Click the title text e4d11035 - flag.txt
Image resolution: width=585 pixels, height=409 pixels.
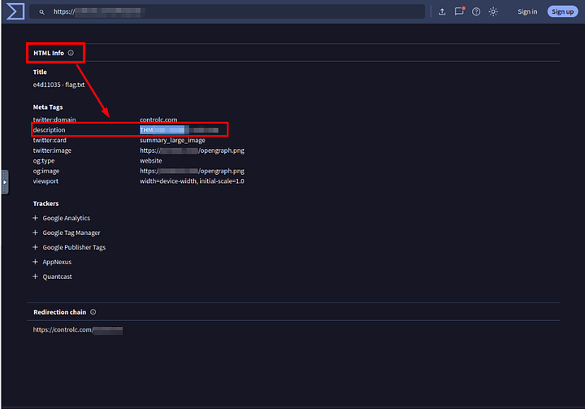click(59, 85)
